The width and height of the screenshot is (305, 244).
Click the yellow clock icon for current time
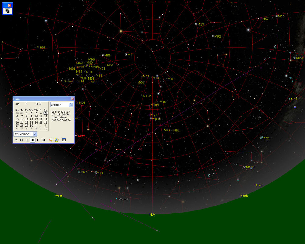[x=56, y=140]
